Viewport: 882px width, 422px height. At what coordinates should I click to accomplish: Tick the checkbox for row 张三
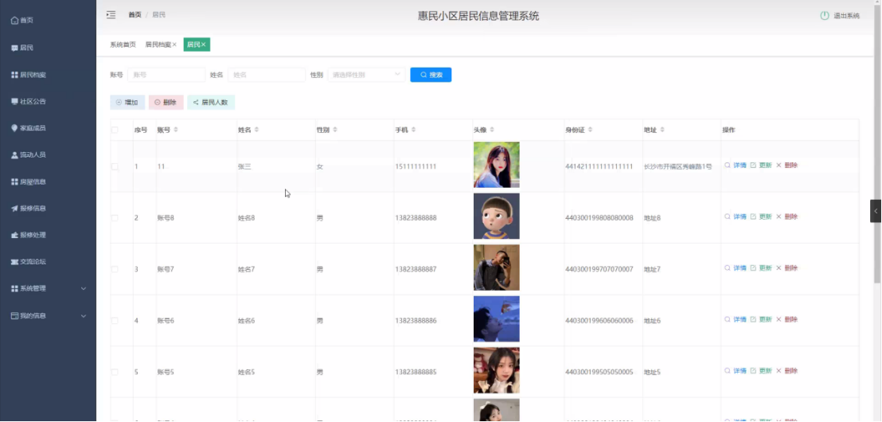115,166
